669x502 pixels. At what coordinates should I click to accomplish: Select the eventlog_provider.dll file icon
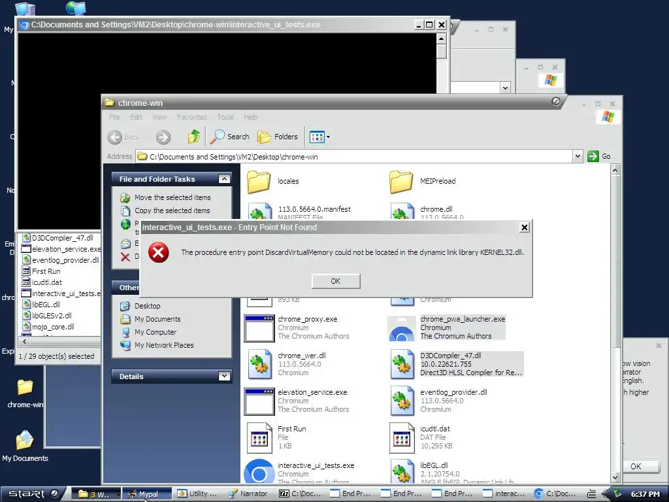402,401
